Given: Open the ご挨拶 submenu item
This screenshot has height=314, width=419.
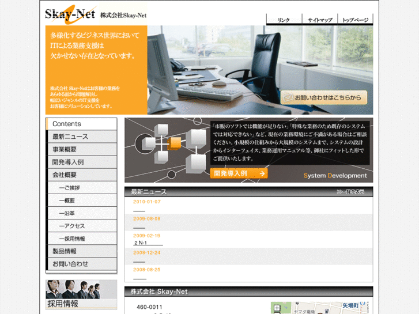Looking at the screenshot, I should coord(81,188).
